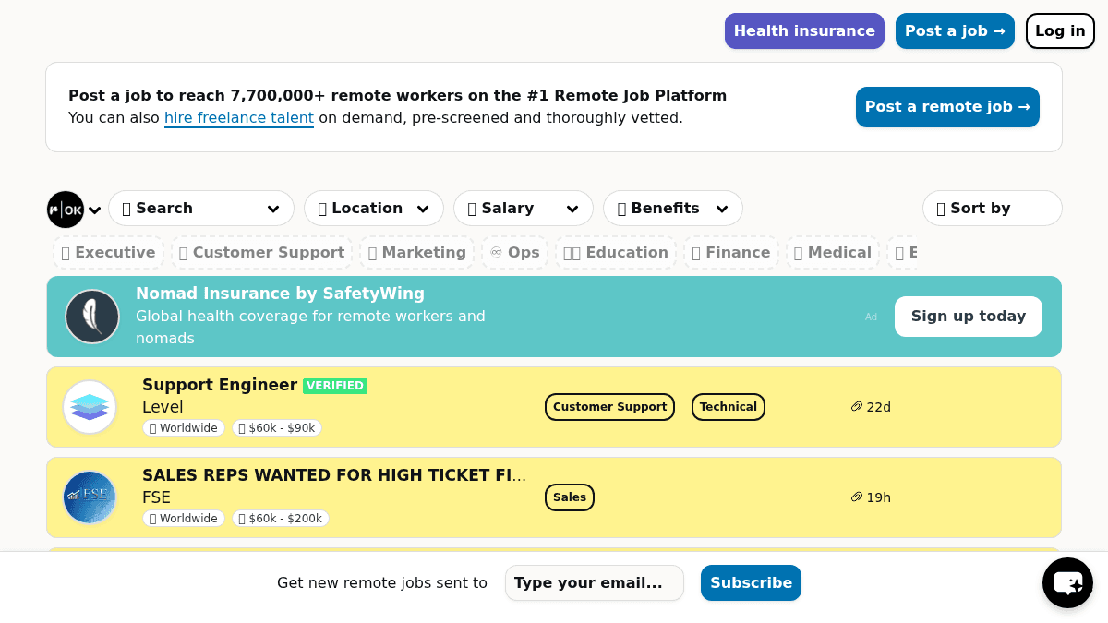This screenshot has height=623, width=1108.
Task: Follow the hire freelance talent link
Action: click(x=239, y=118)
